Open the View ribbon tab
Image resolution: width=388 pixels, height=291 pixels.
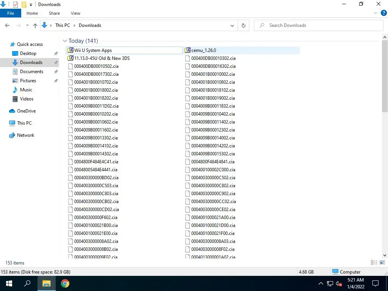(x=75, y=13)
